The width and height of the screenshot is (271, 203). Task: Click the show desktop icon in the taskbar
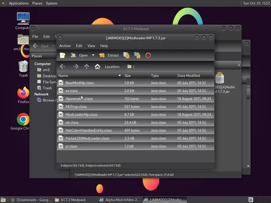3,200
